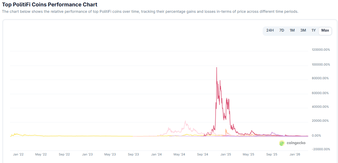The image size is (338, 163).
Task: Click the purple bump near Sep '25
Action: pyautogui.click(x=272, y=132)
